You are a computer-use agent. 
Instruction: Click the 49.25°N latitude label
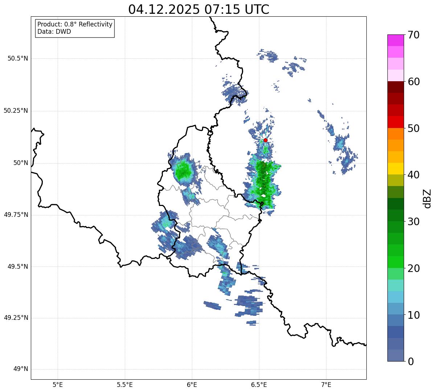(x=16, y=318)
